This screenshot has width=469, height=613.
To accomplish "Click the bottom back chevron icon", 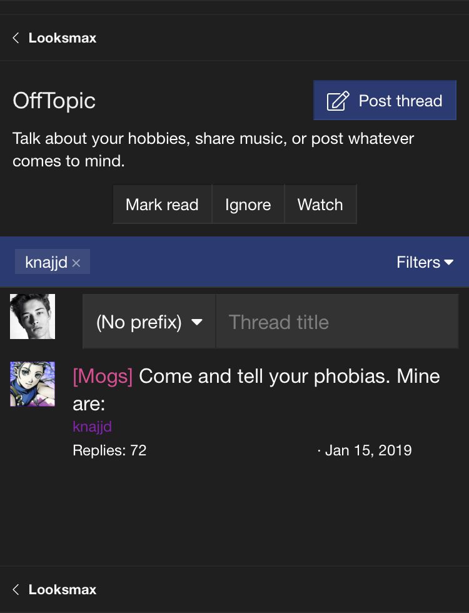I will [x=16, y=589].
